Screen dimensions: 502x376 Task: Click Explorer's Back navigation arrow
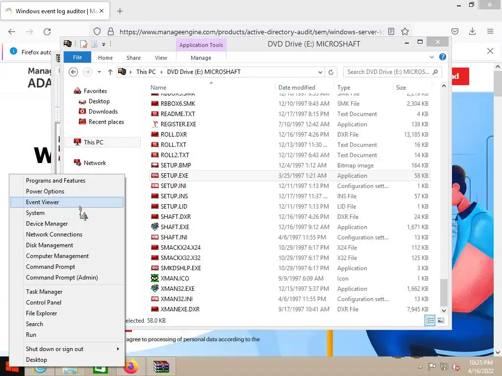[74, 72]
